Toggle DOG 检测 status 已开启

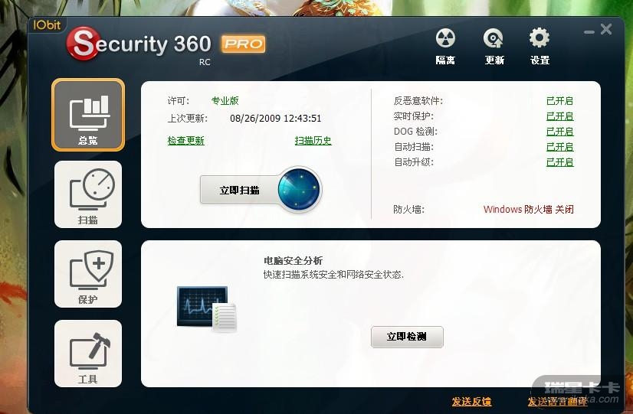pyautogui.click(x=559, y=132)
